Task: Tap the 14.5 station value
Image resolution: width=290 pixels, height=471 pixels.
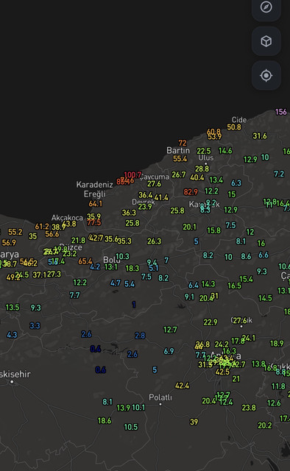Action: pos(265,297)
